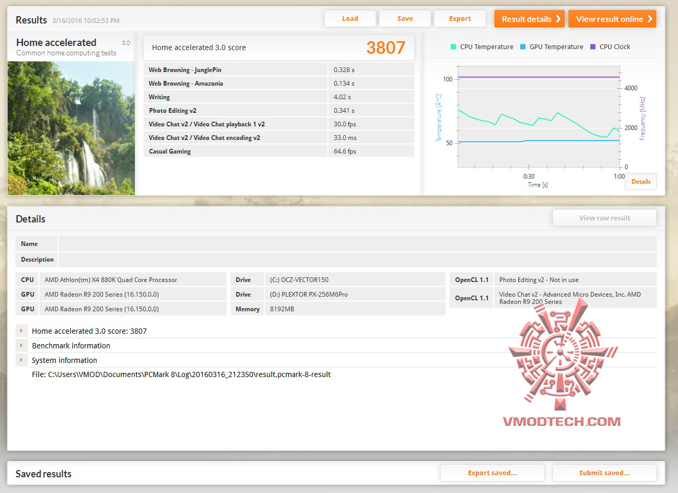
Task: Click the 33.0 ms encoding value
Action: [345, 138]
